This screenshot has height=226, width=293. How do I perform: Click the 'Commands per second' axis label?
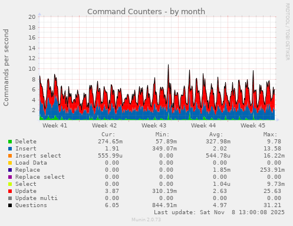6,67
